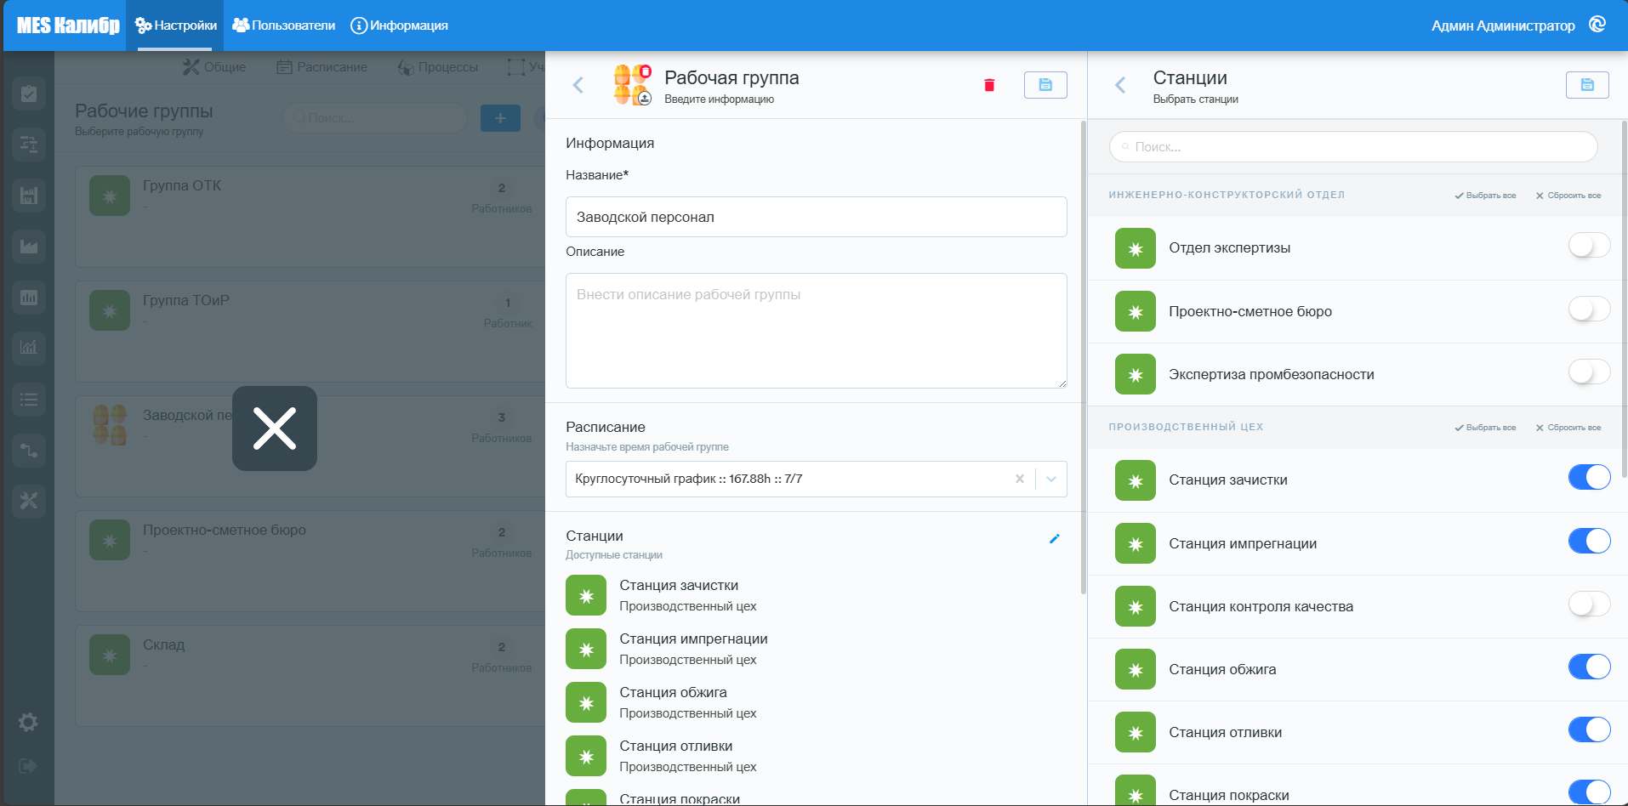This screenshot has width=1628, height=806.
Task: Click Станция отливки in Доступные станции list
Action: (817, 756)
